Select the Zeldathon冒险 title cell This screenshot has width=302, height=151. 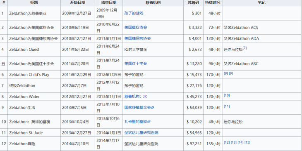click(34, 144)
